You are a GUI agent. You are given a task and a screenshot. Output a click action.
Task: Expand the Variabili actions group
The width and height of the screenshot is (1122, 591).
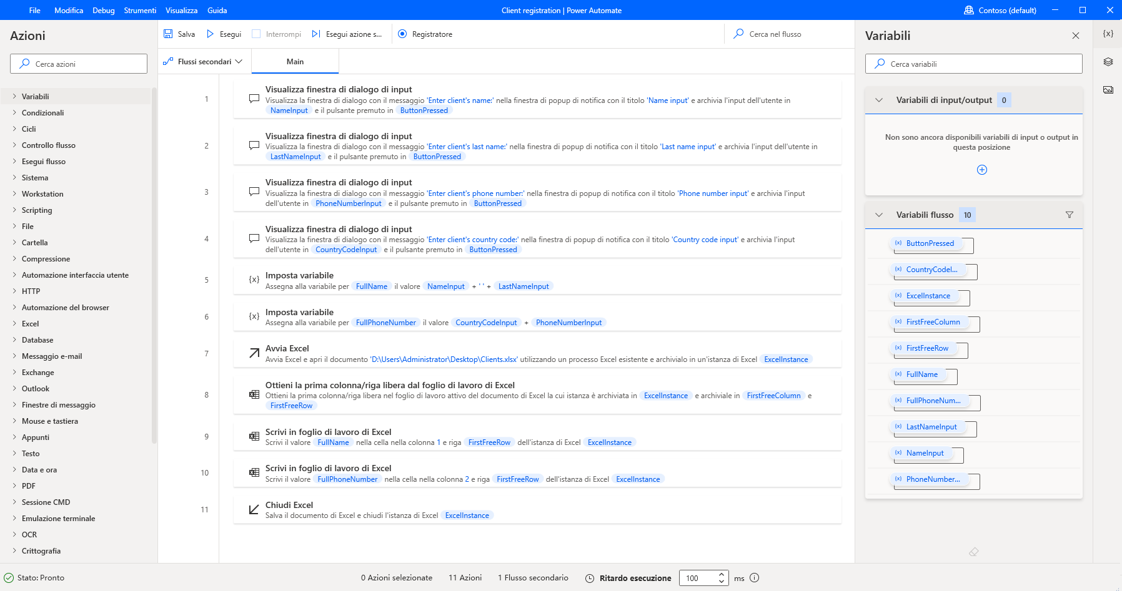pos(14,97)
